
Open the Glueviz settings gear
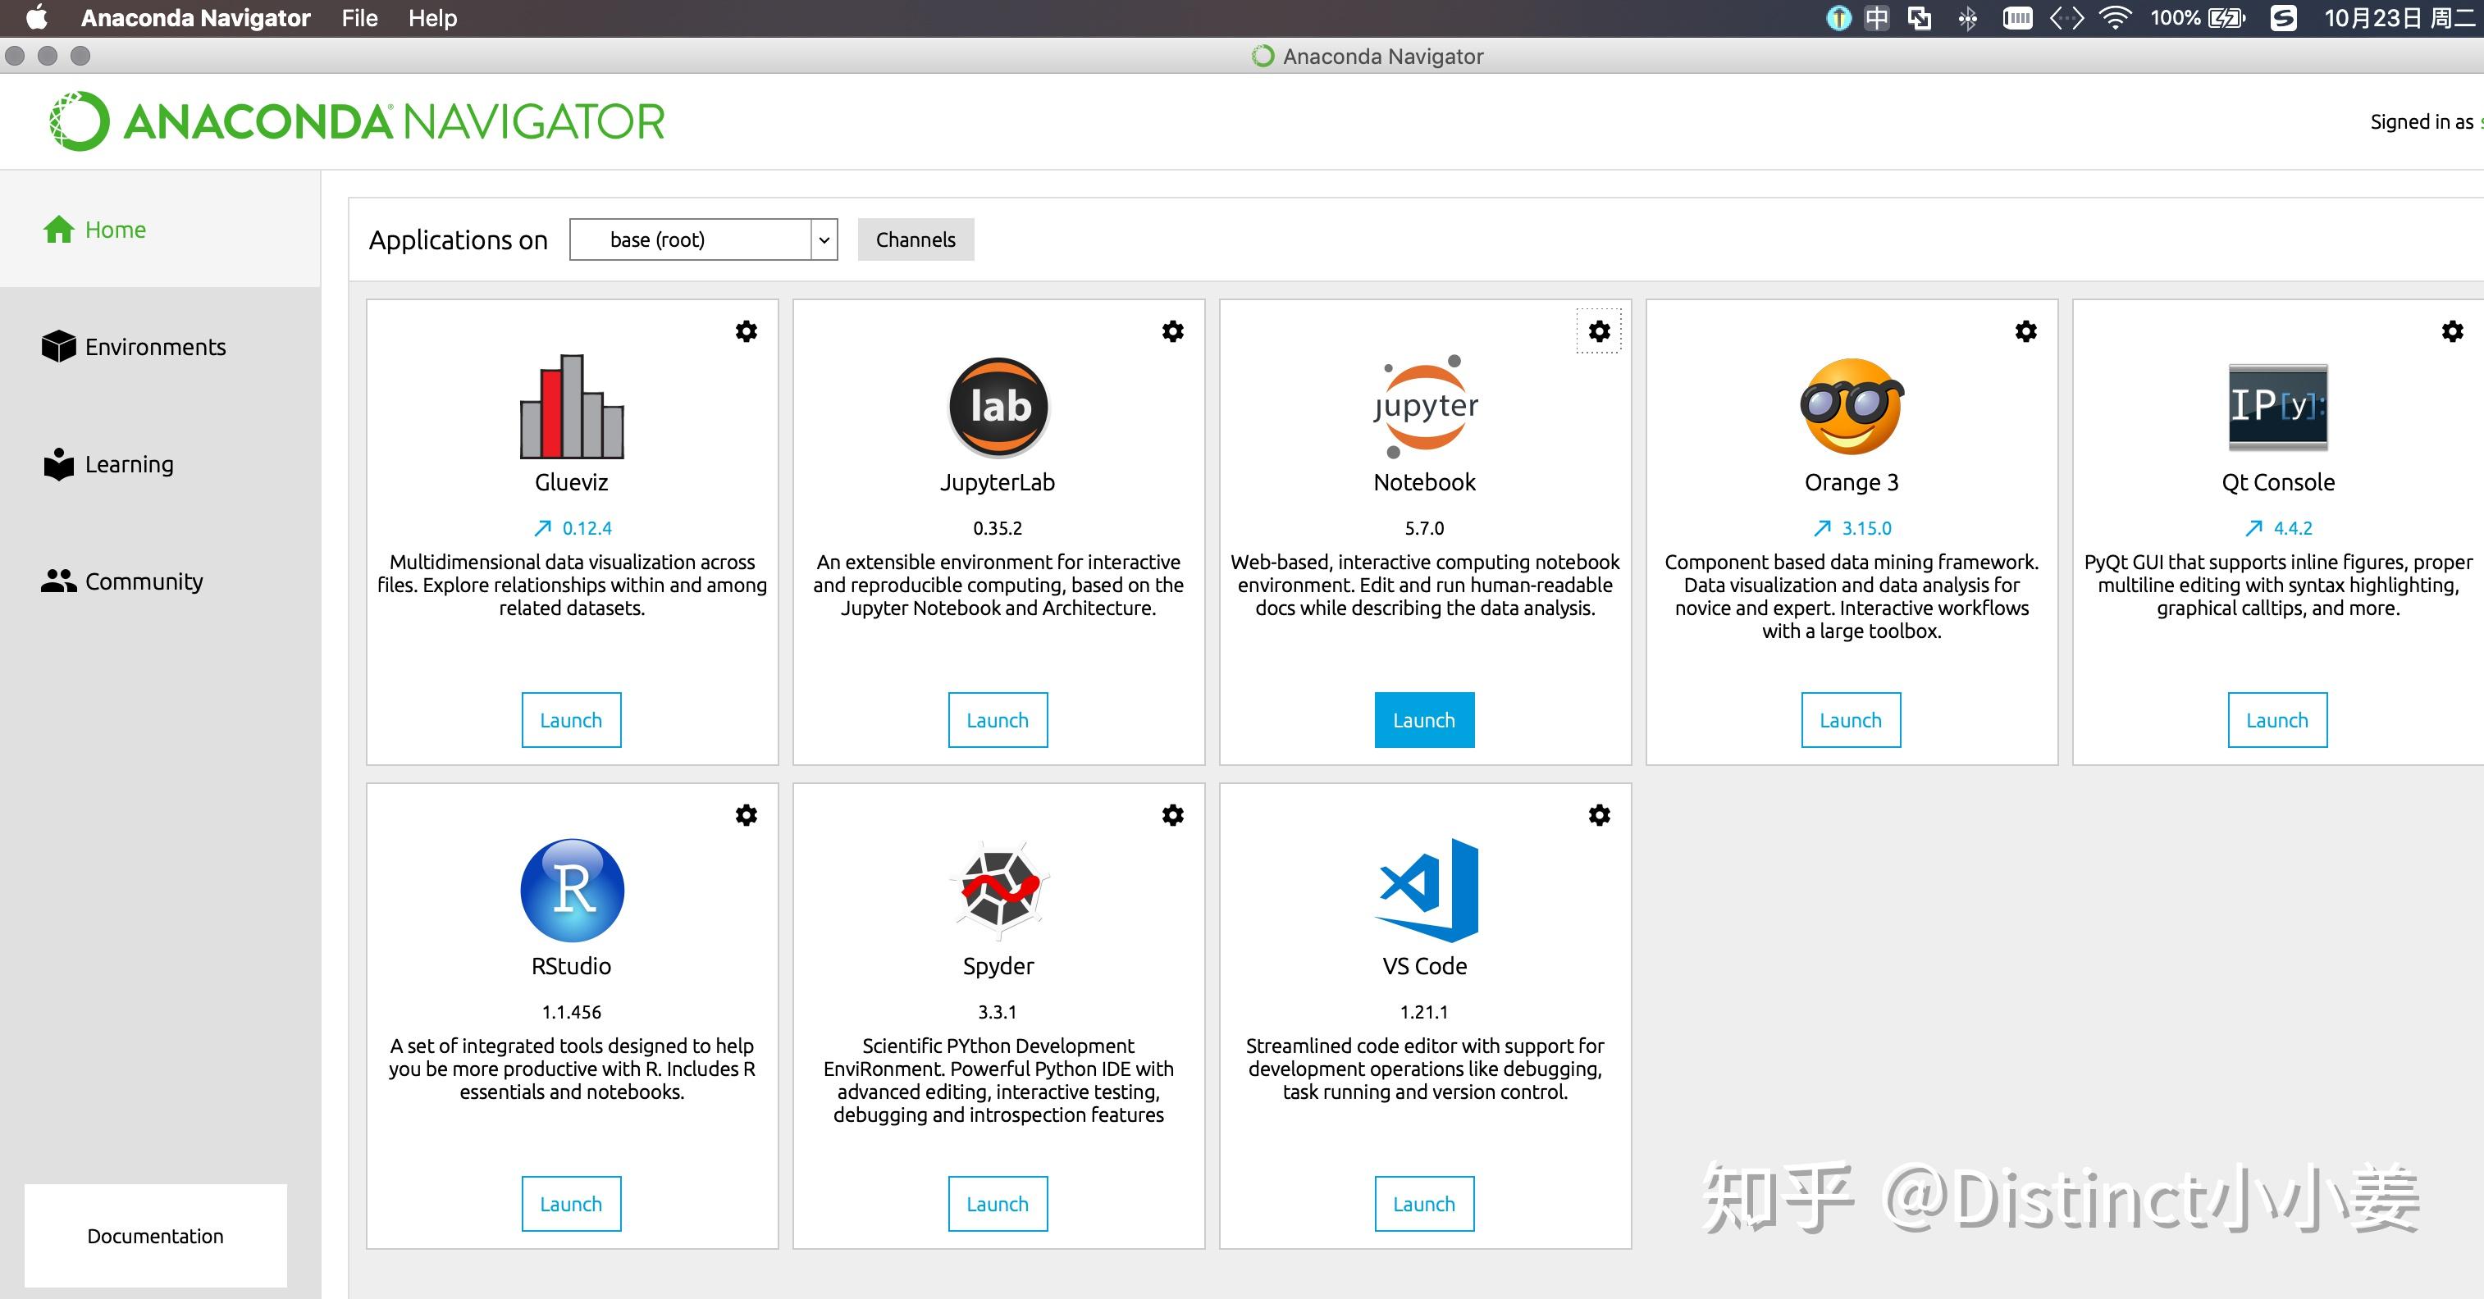click(x=747, y=331)
